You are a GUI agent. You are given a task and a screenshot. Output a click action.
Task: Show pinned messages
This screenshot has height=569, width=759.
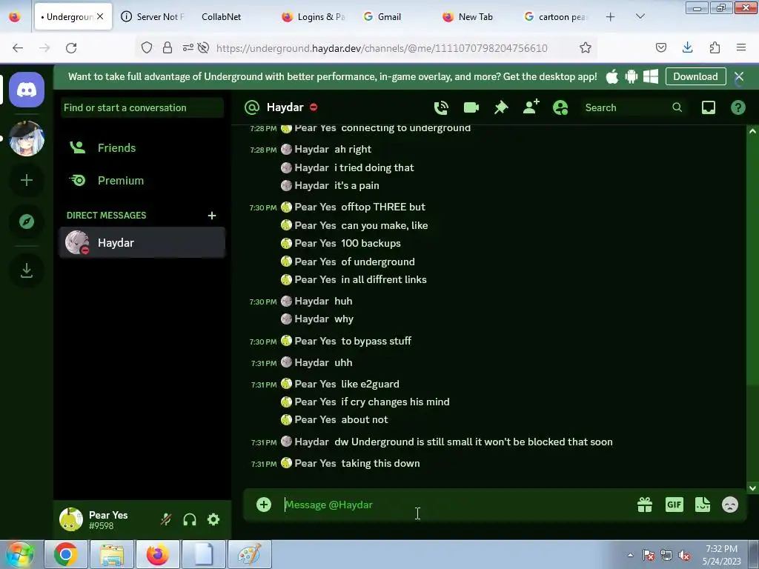click(501, 107)
